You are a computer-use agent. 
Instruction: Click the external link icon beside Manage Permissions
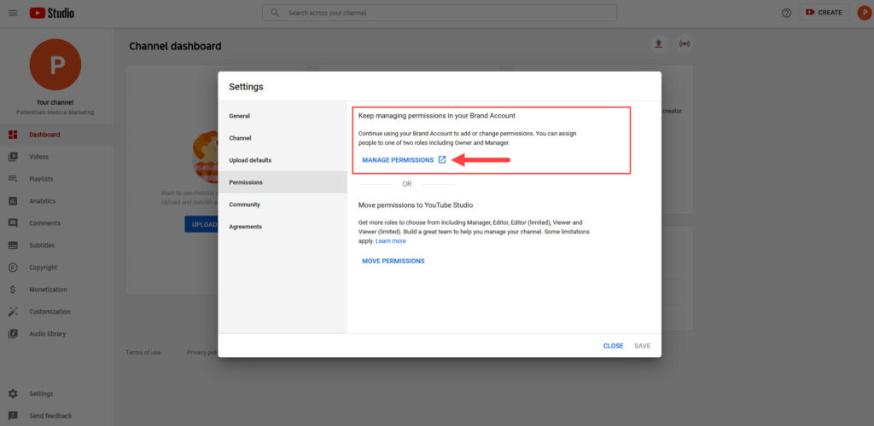[442, 159]
